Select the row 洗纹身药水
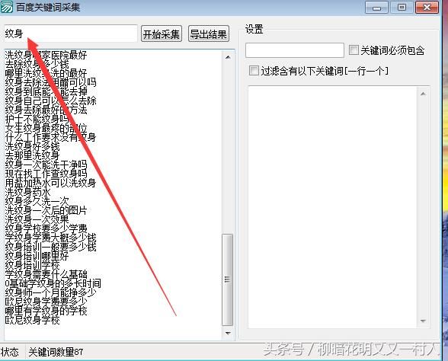 27,192
